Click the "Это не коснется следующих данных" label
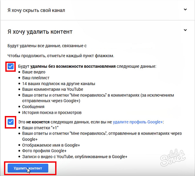The width and height of the screenshot is (195, 176). coord(64,122)
